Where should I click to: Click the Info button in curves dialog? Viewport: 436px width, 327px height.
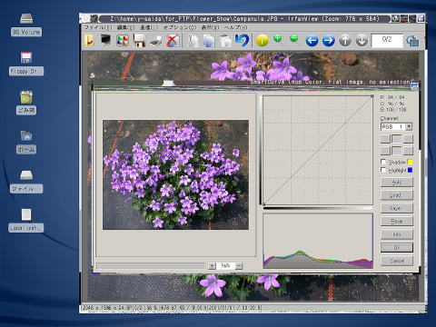[x=397, y=234]
